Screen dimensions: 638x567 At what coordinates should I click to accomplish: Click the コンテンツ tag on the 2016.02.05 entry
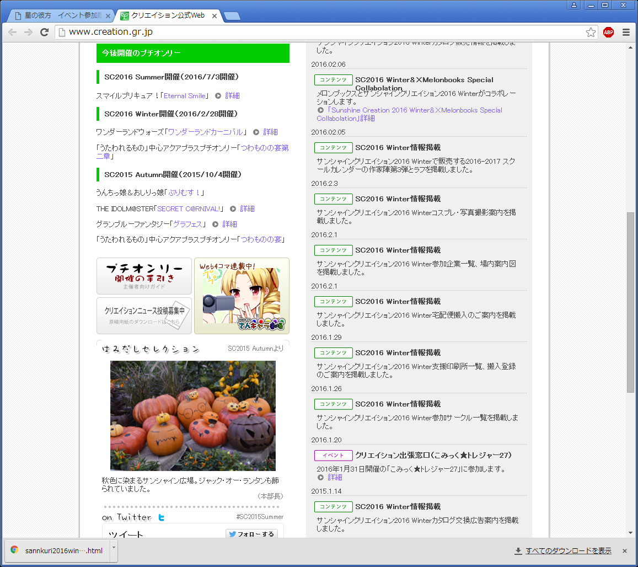pos(333,147)
